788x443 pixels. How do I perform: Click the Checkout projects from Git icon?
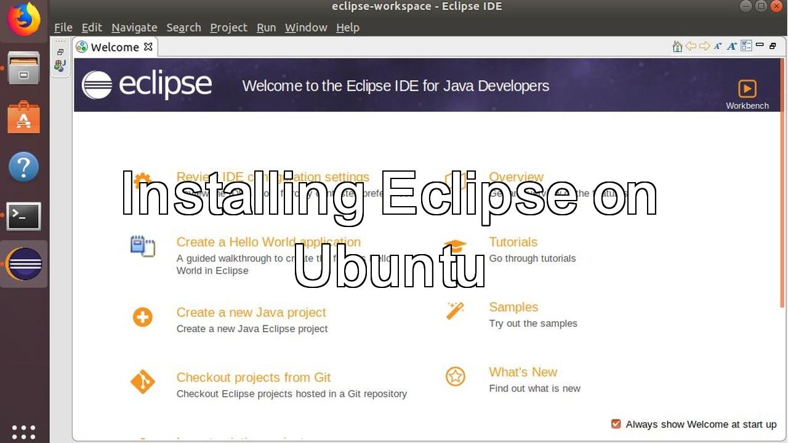(x=143, y=382)
